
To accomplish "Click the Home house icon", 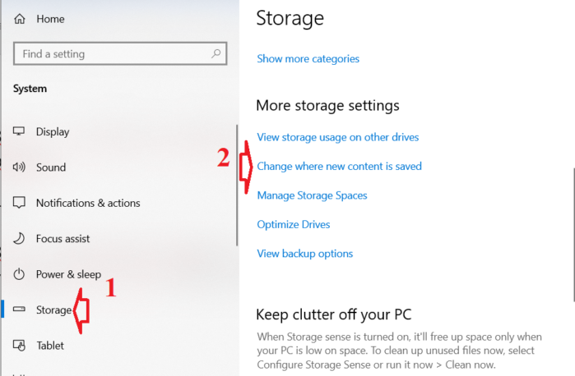I will click(20, 19).
